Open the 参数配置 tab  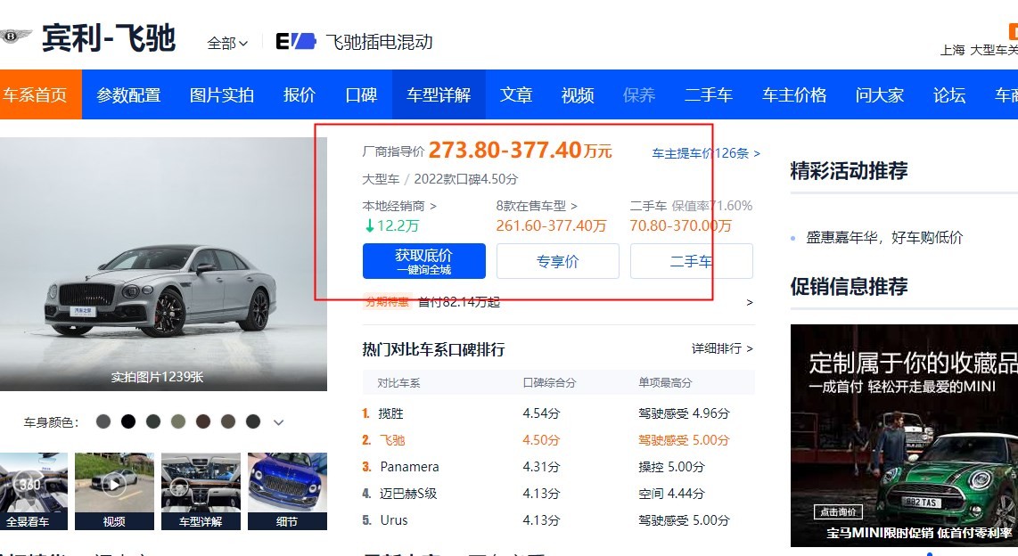[128, 95]
